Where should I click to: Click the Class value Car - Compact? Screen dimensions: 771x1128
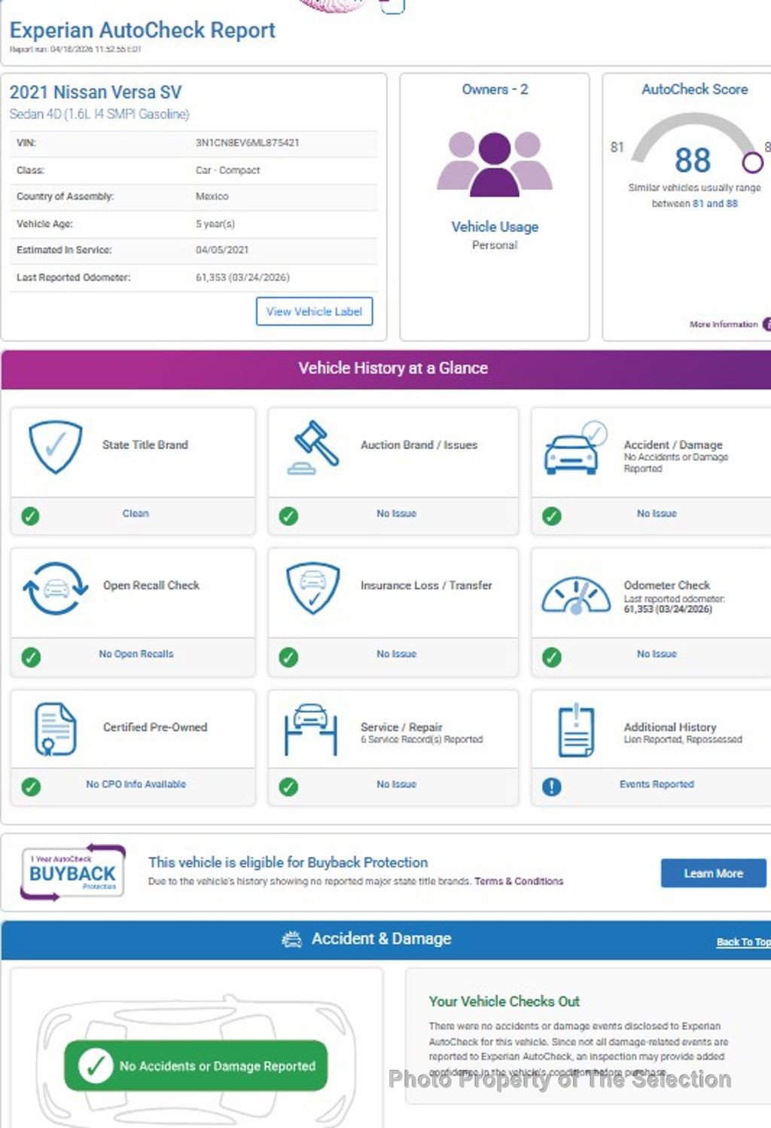(x=227, y=170)
